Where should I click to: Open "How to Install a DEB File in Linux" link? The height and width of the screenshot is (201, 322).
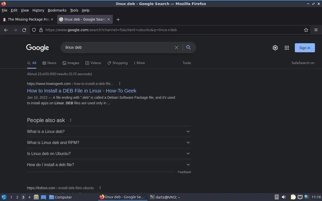[x=82, y=91]
